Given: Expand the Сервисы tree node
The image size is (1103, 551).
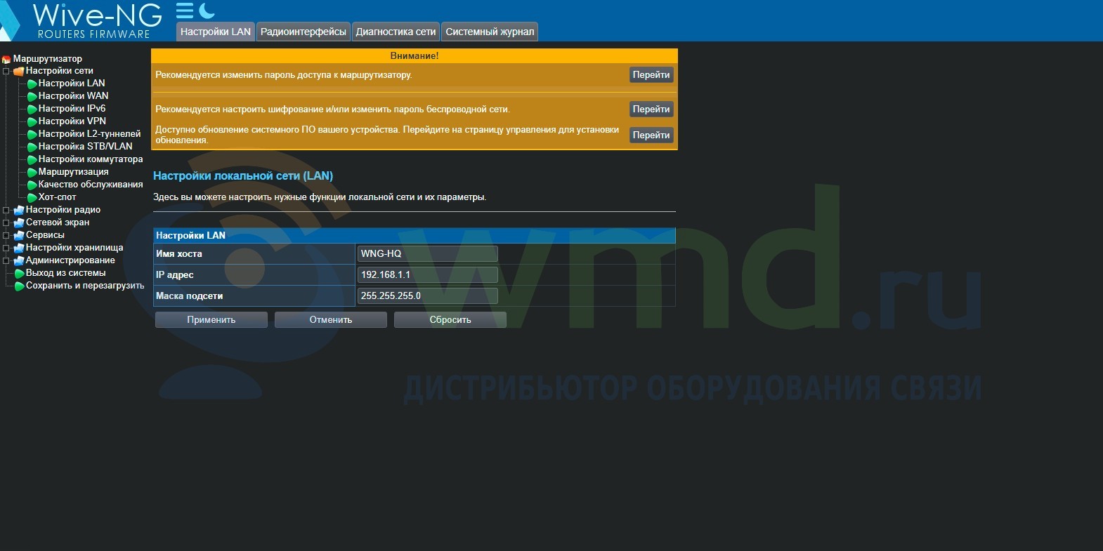Looking at the screenshot, I should 6,236.
